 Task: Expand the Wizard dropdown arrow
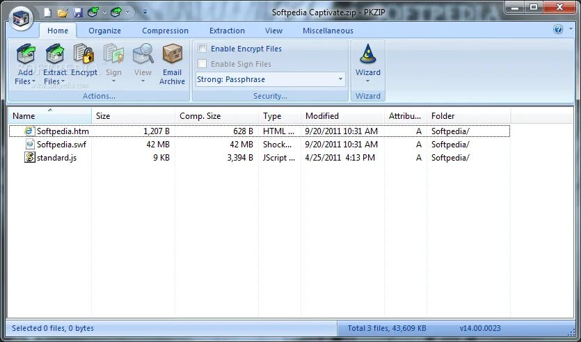(368, 81)
